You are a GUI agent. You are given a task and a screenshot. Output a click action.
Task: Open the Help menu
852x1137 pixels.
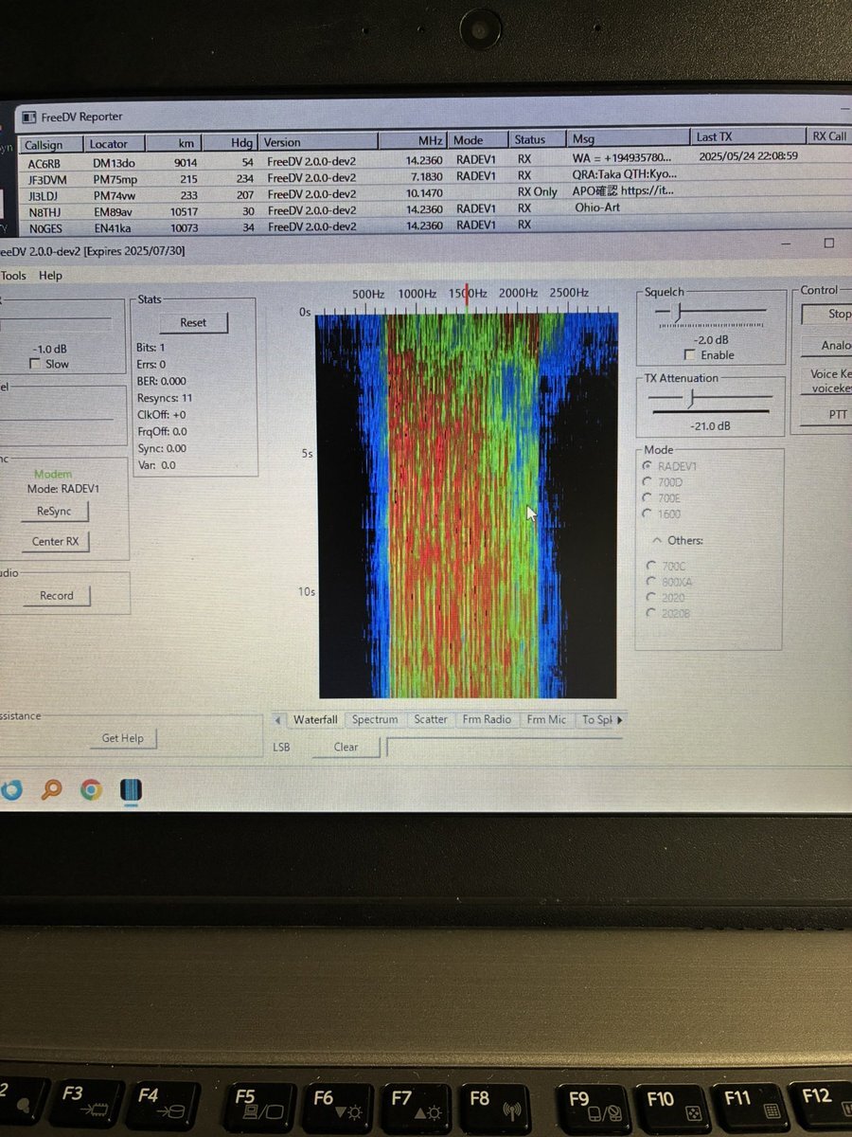[x=51, y=276]
